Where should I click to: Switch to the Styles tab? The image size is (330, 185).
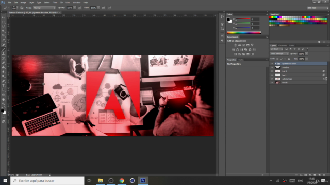point(241,60)
